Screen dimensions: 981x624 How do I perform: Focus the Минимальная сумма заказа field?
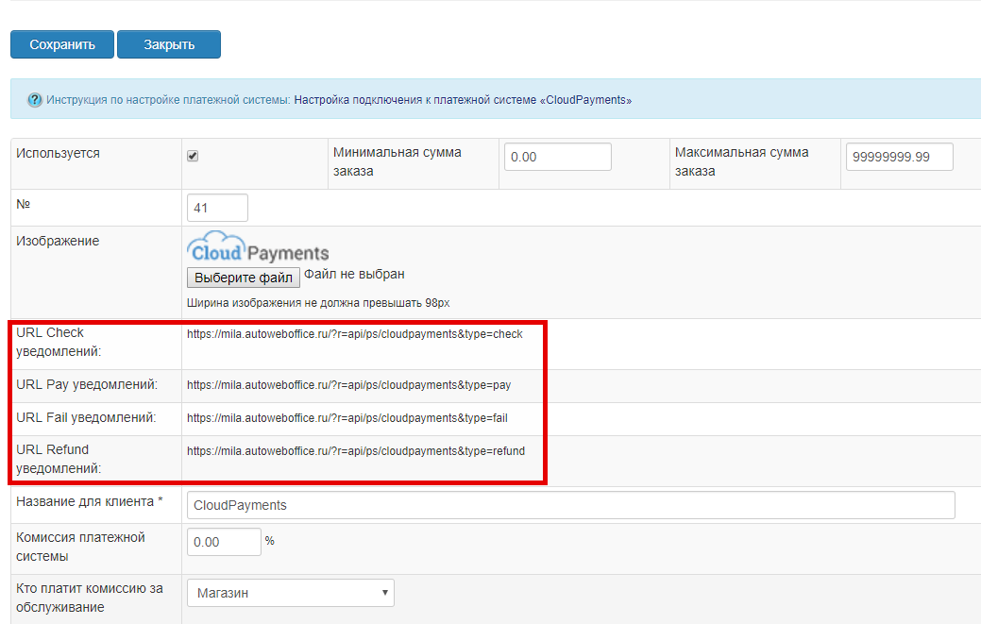557,157
